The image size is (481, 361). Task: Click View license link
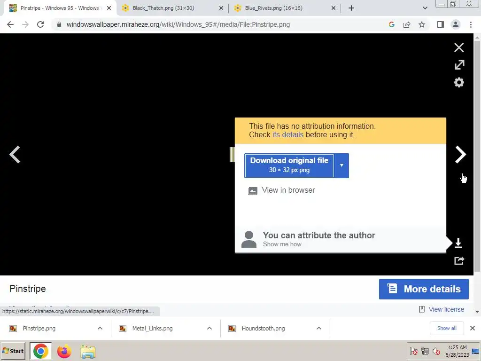[446, 309]
